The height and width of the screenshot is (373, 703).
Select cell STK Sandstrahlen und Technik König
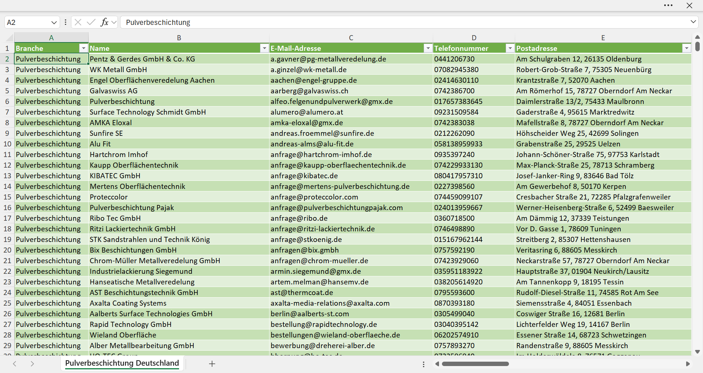pyautogui.click(x=179, y=239)
